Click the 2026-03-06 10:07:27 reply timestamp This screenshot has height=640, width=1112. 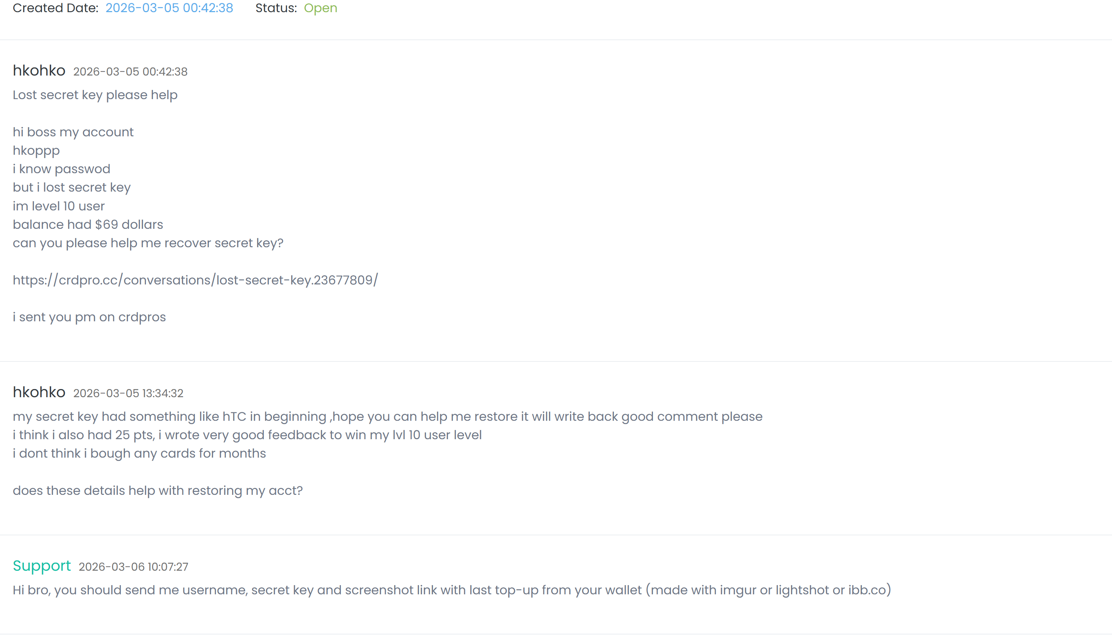[x=133, y=567]
